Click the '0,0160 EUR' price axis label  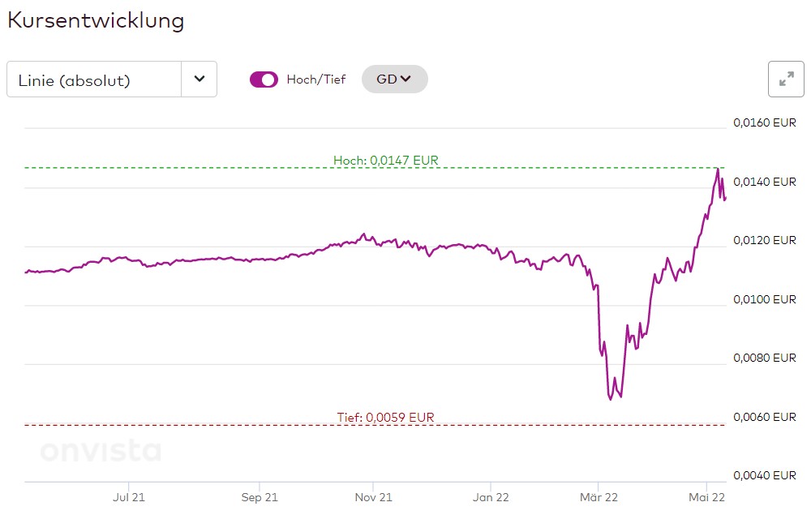coord(765,123)
